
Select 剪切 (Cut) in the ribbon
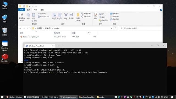34,21
